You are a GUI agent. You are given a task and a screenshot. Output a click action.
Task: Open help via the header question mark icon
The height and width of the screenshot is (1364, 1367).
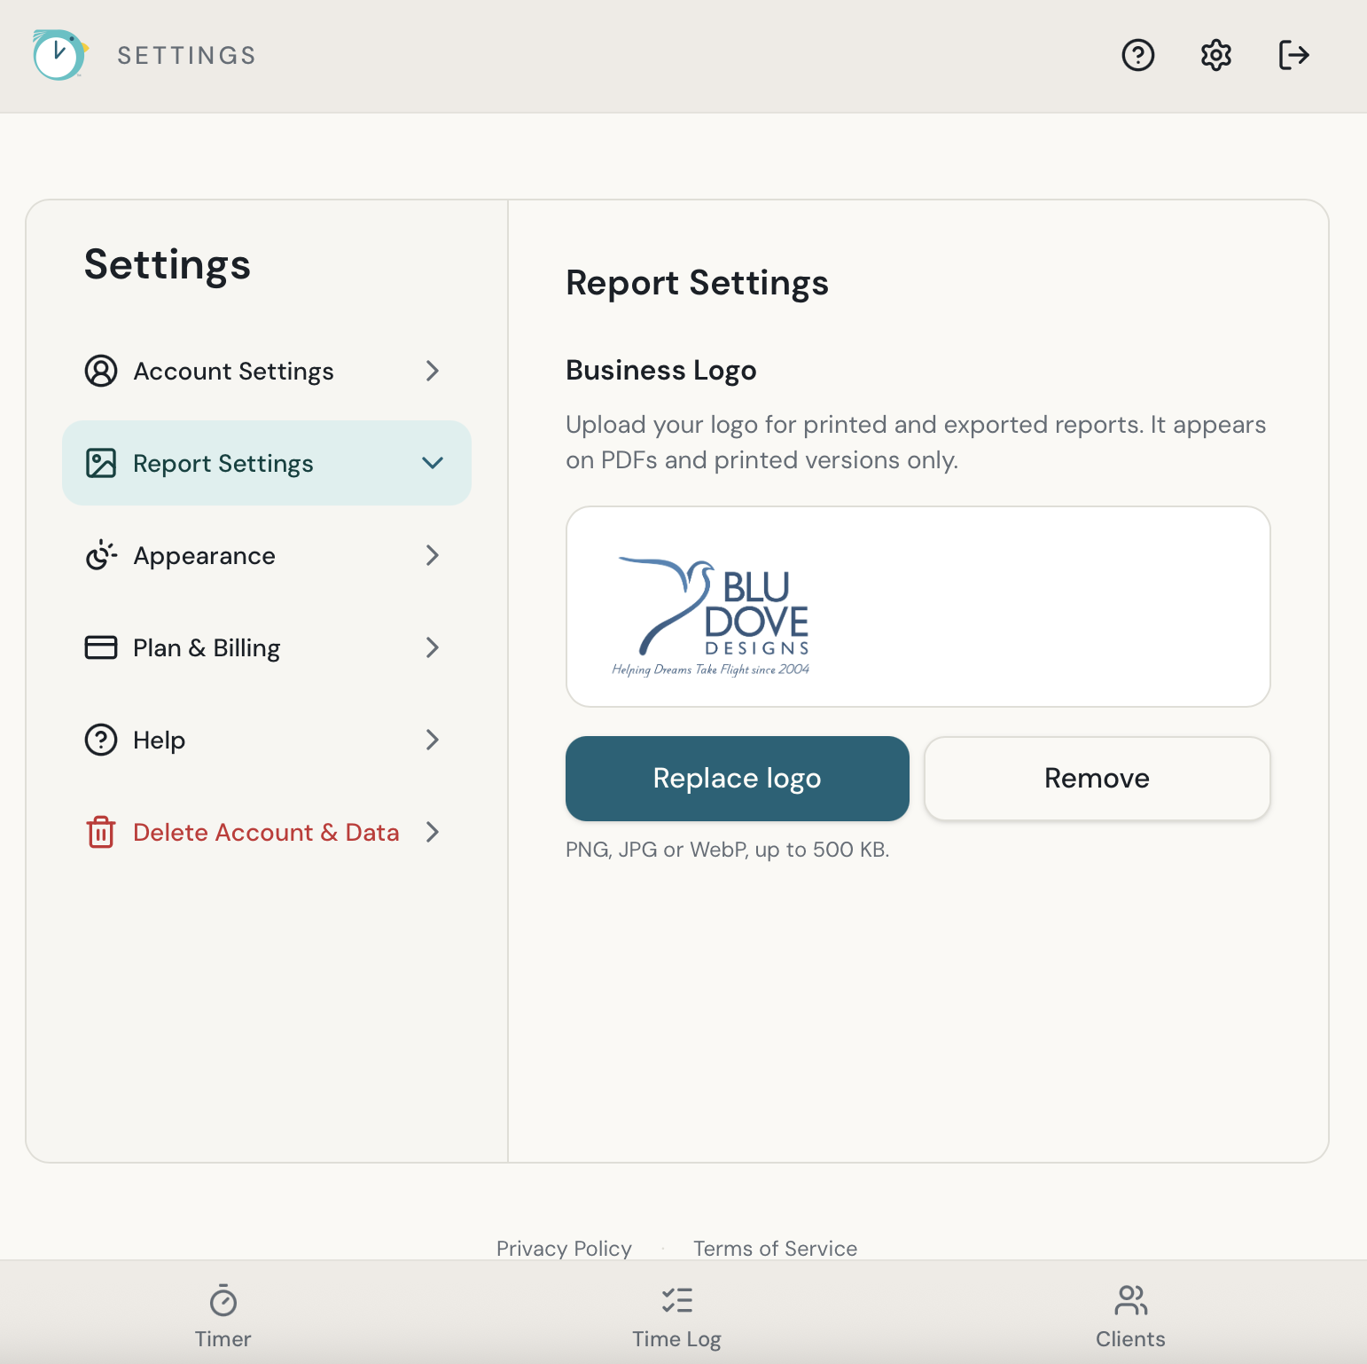[1138, 55]
